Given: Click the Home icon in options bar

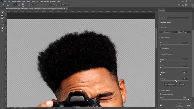Looking at the screenshot, I should pos(3,5).
